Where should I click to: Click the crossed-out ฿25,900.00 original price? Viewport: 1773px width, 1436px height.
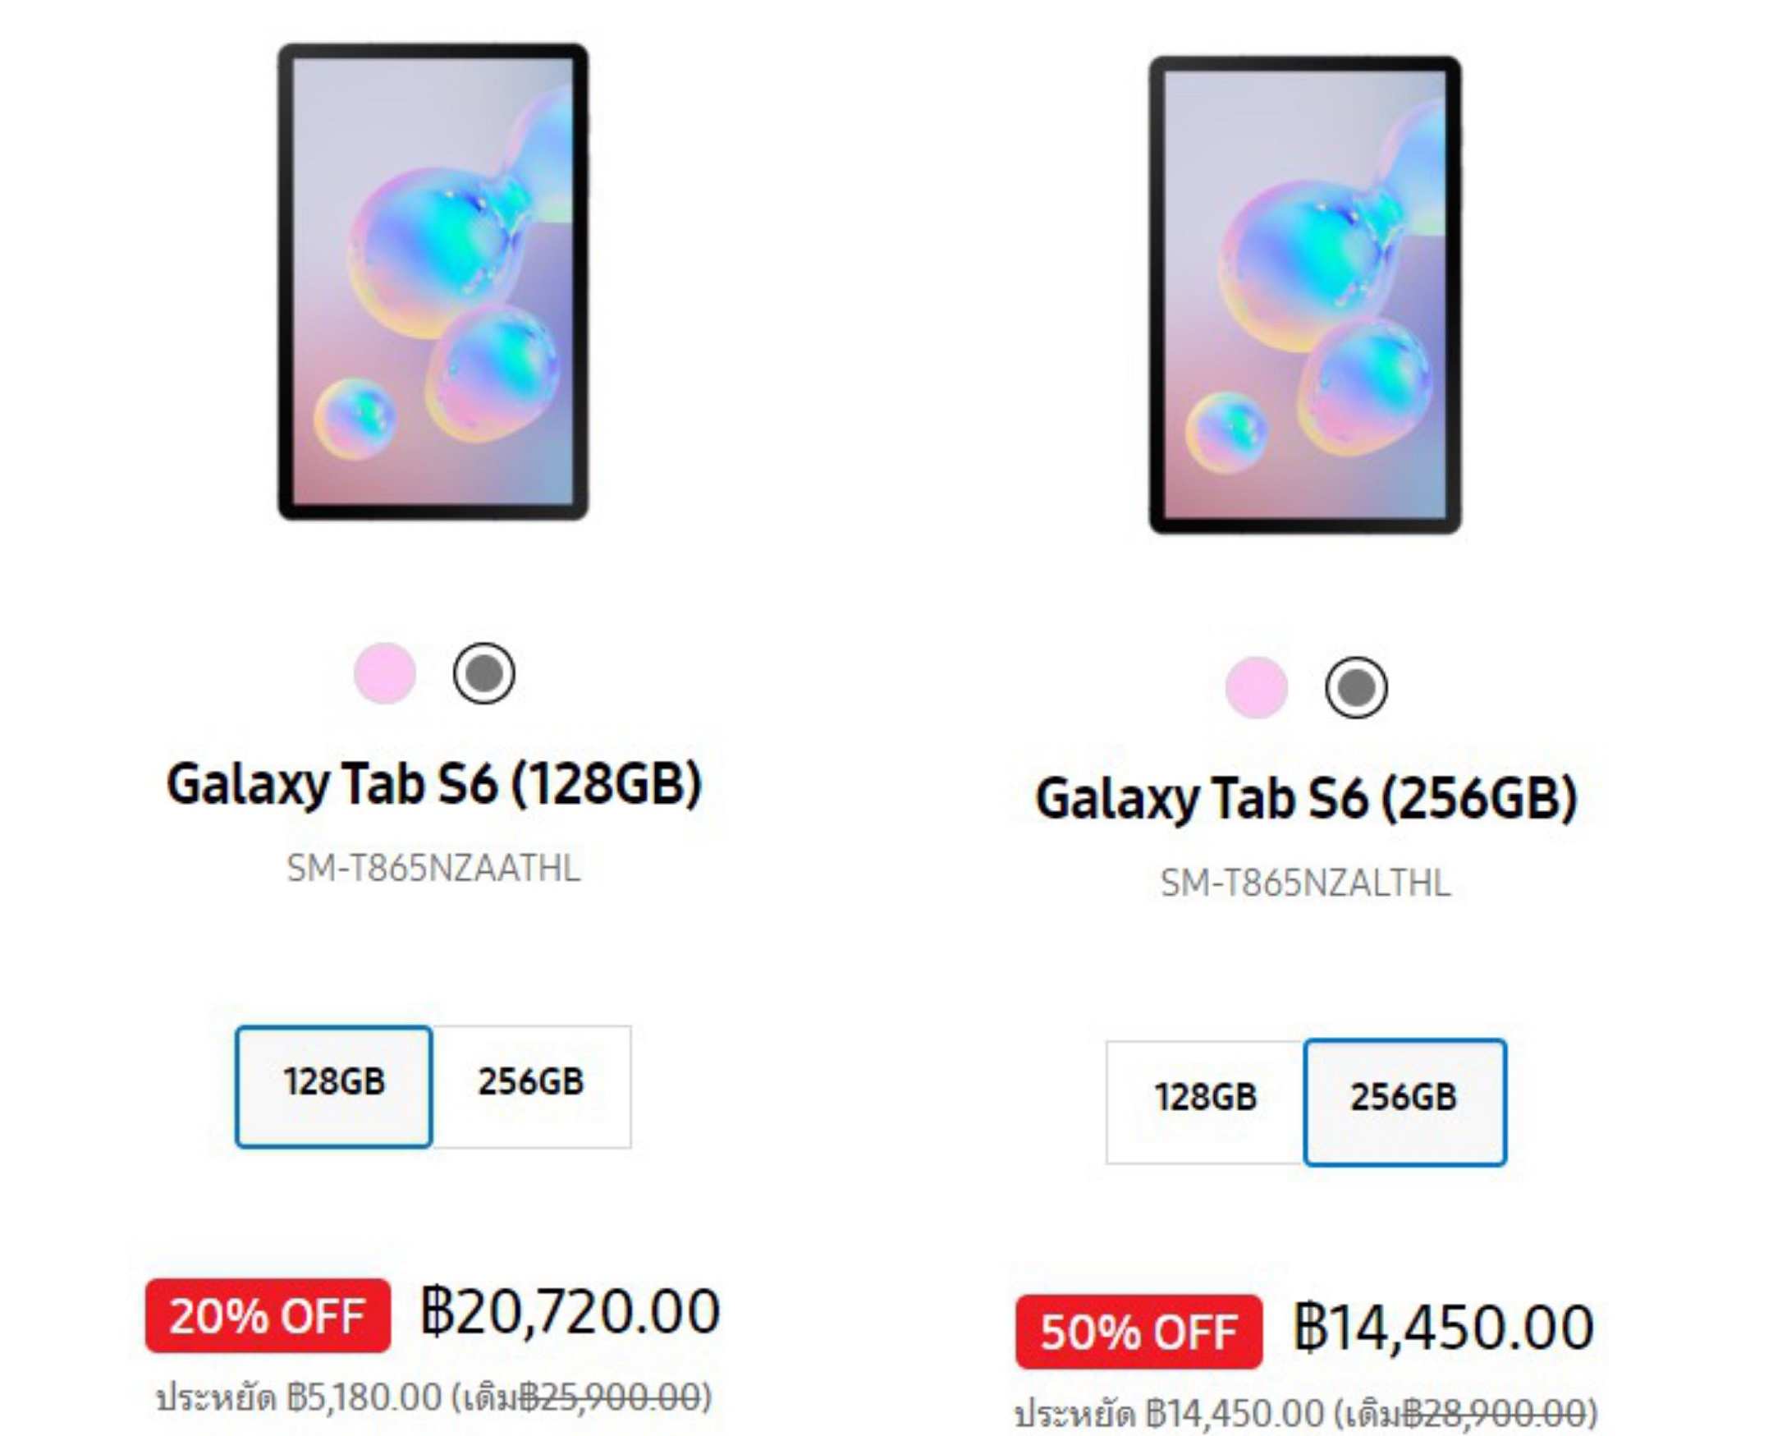611,1398
